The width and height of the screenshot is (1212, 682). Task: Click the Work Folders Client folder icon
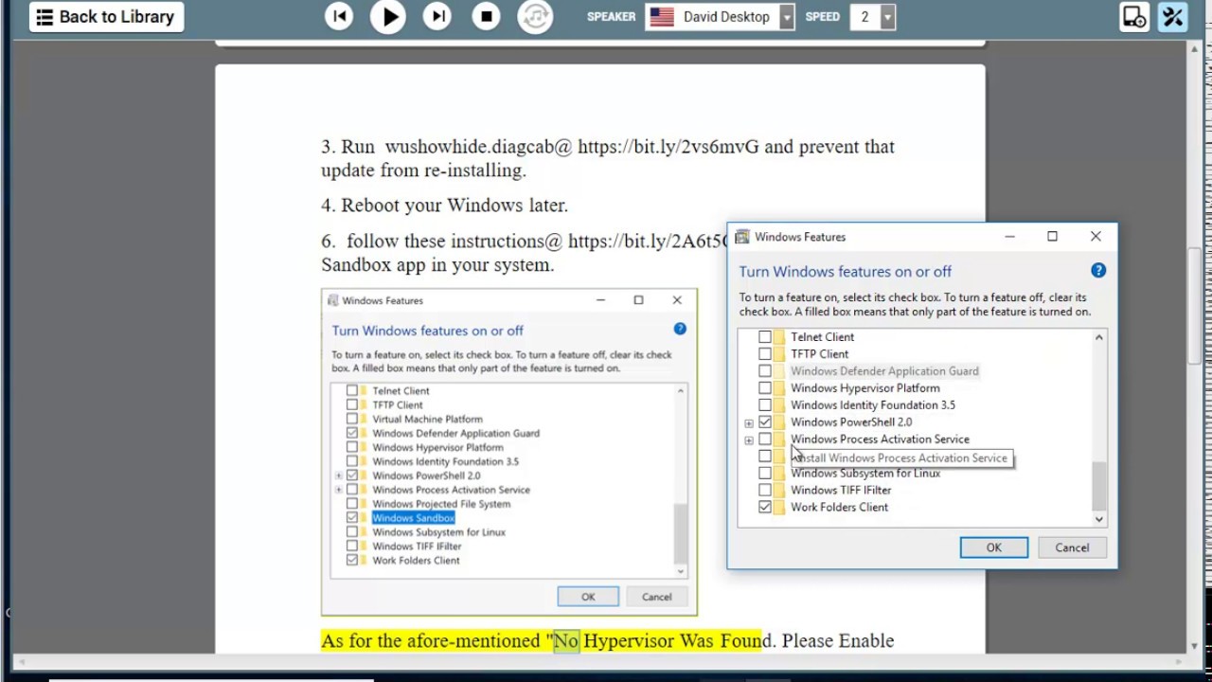(x=779, y=508)
